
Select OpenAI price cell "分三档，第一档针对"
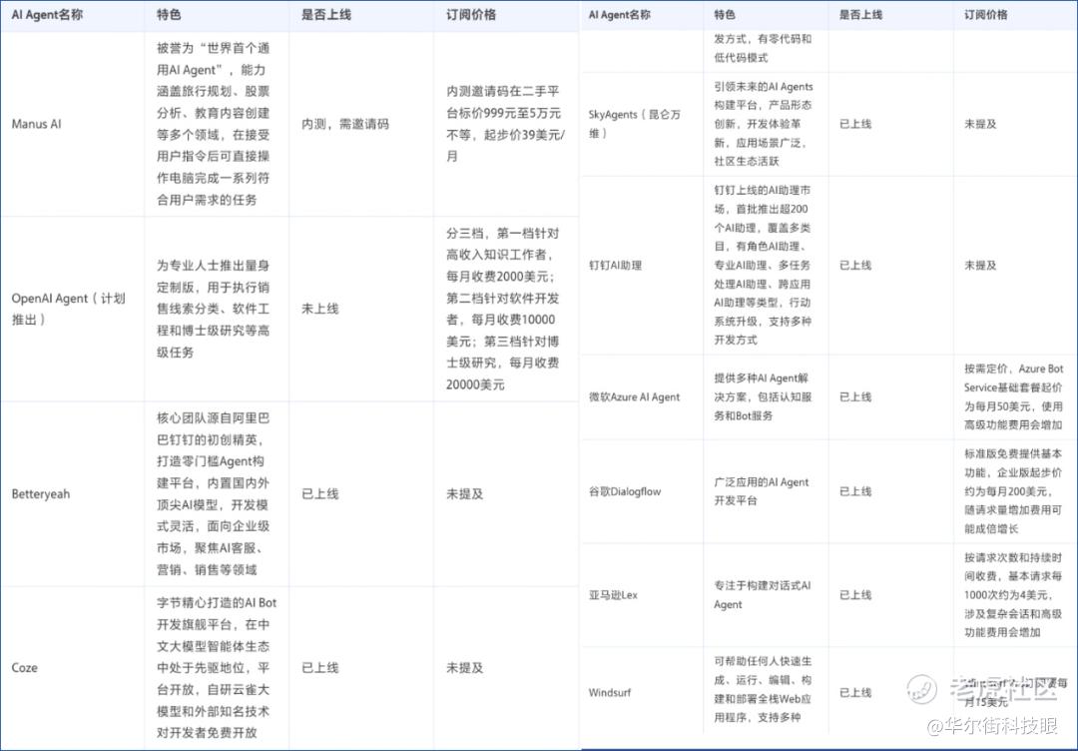(502, 233)
